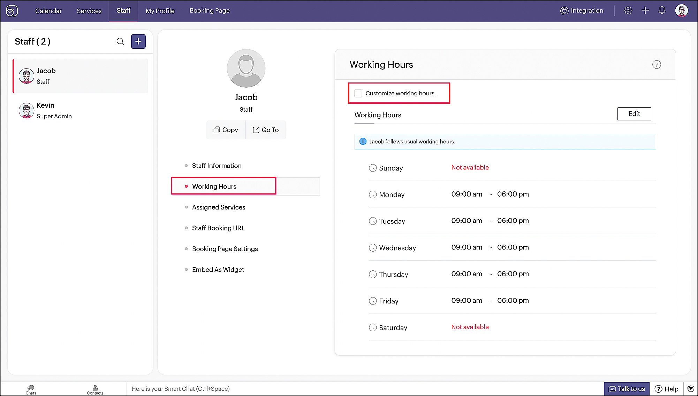
Task: Click Zoho Bookings logo icon
Action: point(12,11)
